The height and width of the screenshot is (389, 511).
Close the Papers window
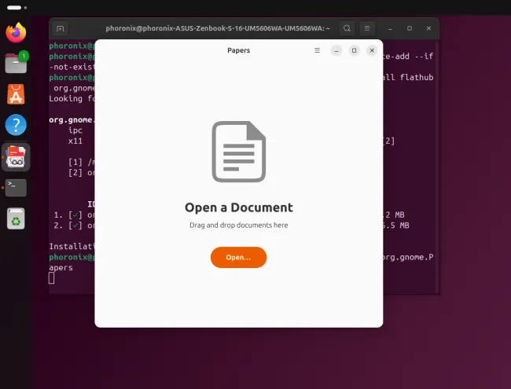pyautogui.click(x=372, y=50)
